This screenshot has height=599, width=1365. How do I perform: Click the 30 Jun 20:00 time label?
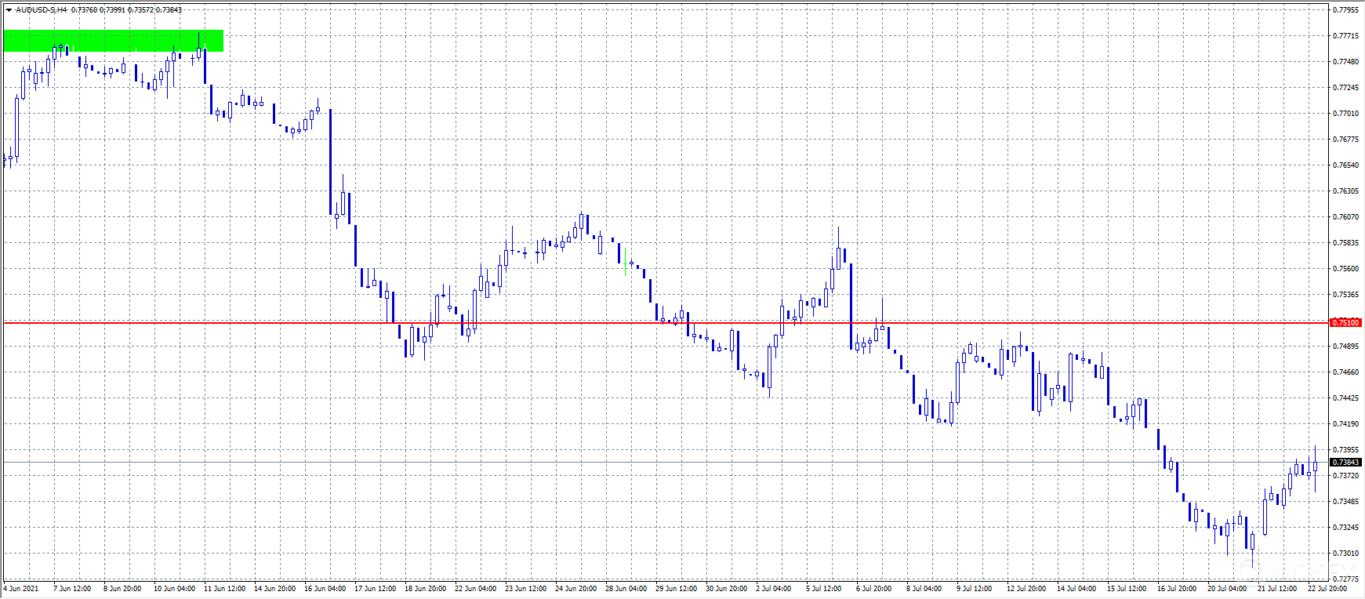pos(726,589)
